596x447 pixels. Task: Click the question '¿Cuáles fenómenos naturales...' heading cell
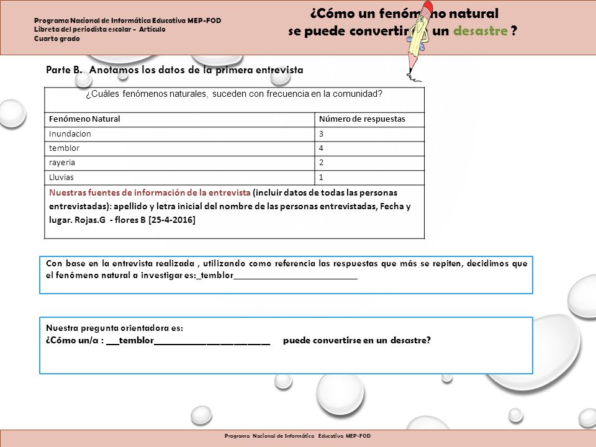click(234, 99)
